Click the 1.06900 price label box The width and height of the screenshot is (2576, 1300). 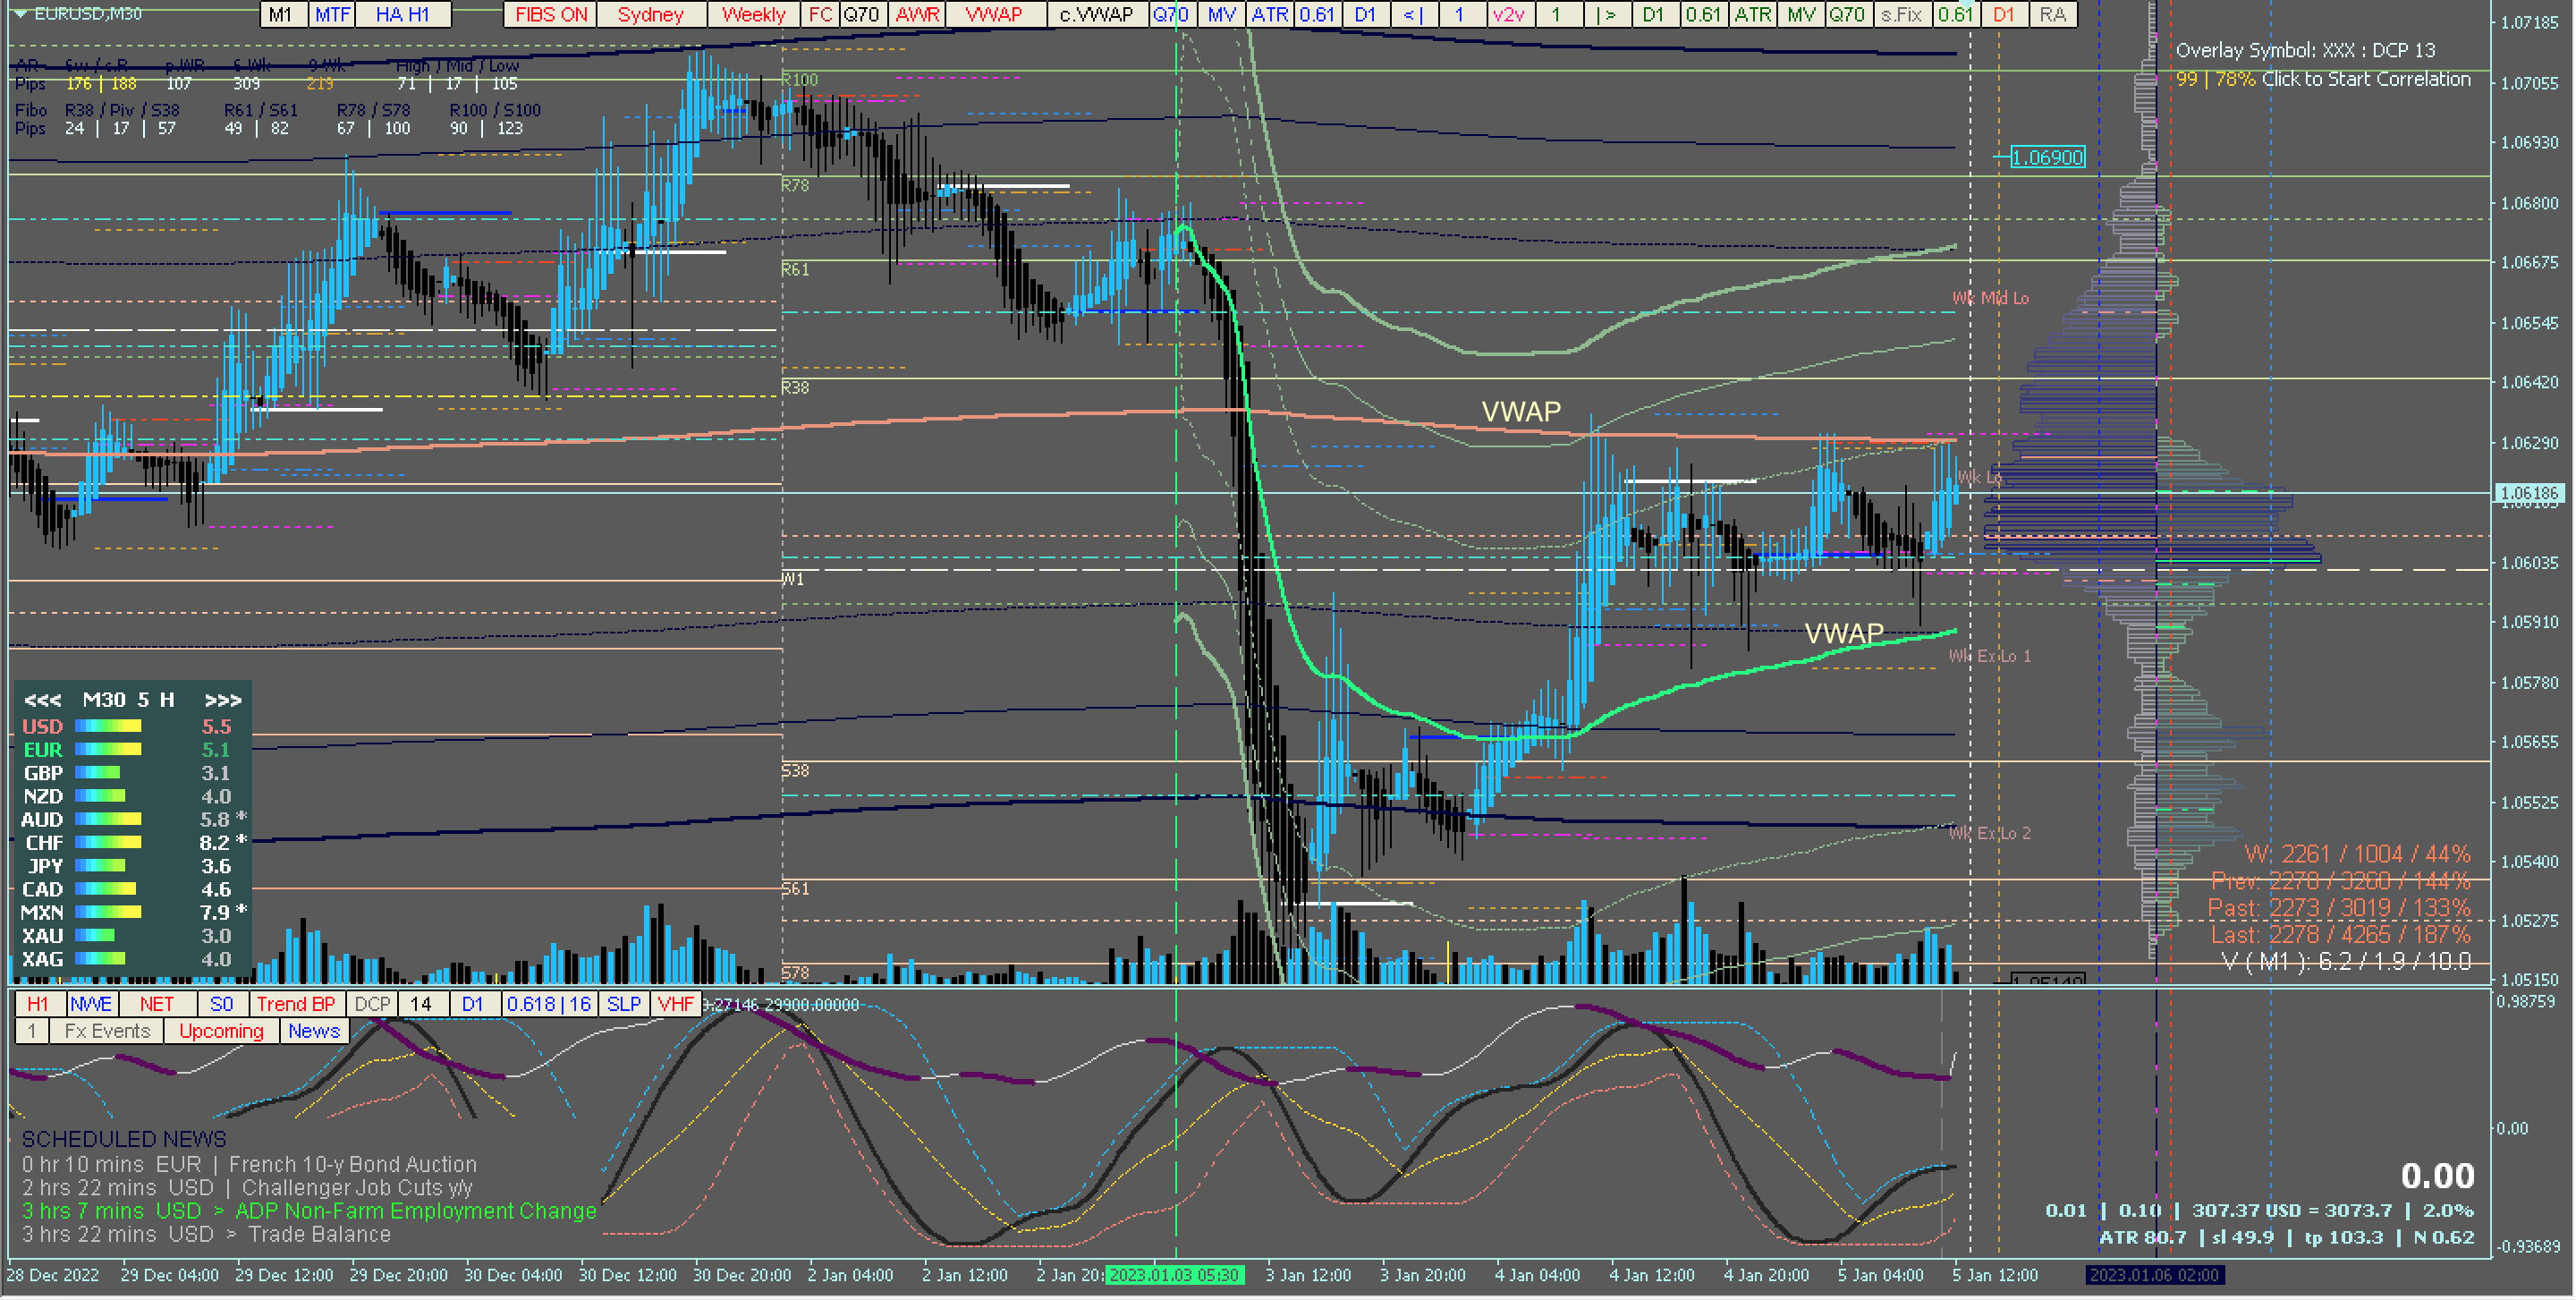pyautogui.click(x=2047, y=157)
